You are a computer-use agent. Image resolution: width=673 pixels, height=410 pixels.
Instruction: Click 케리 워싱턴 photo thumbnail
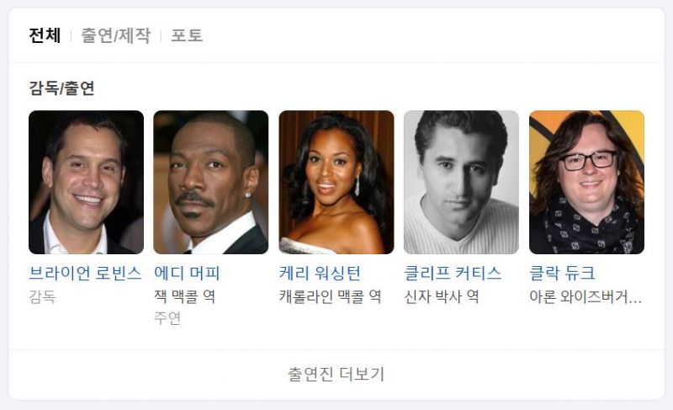click(336, 182)
